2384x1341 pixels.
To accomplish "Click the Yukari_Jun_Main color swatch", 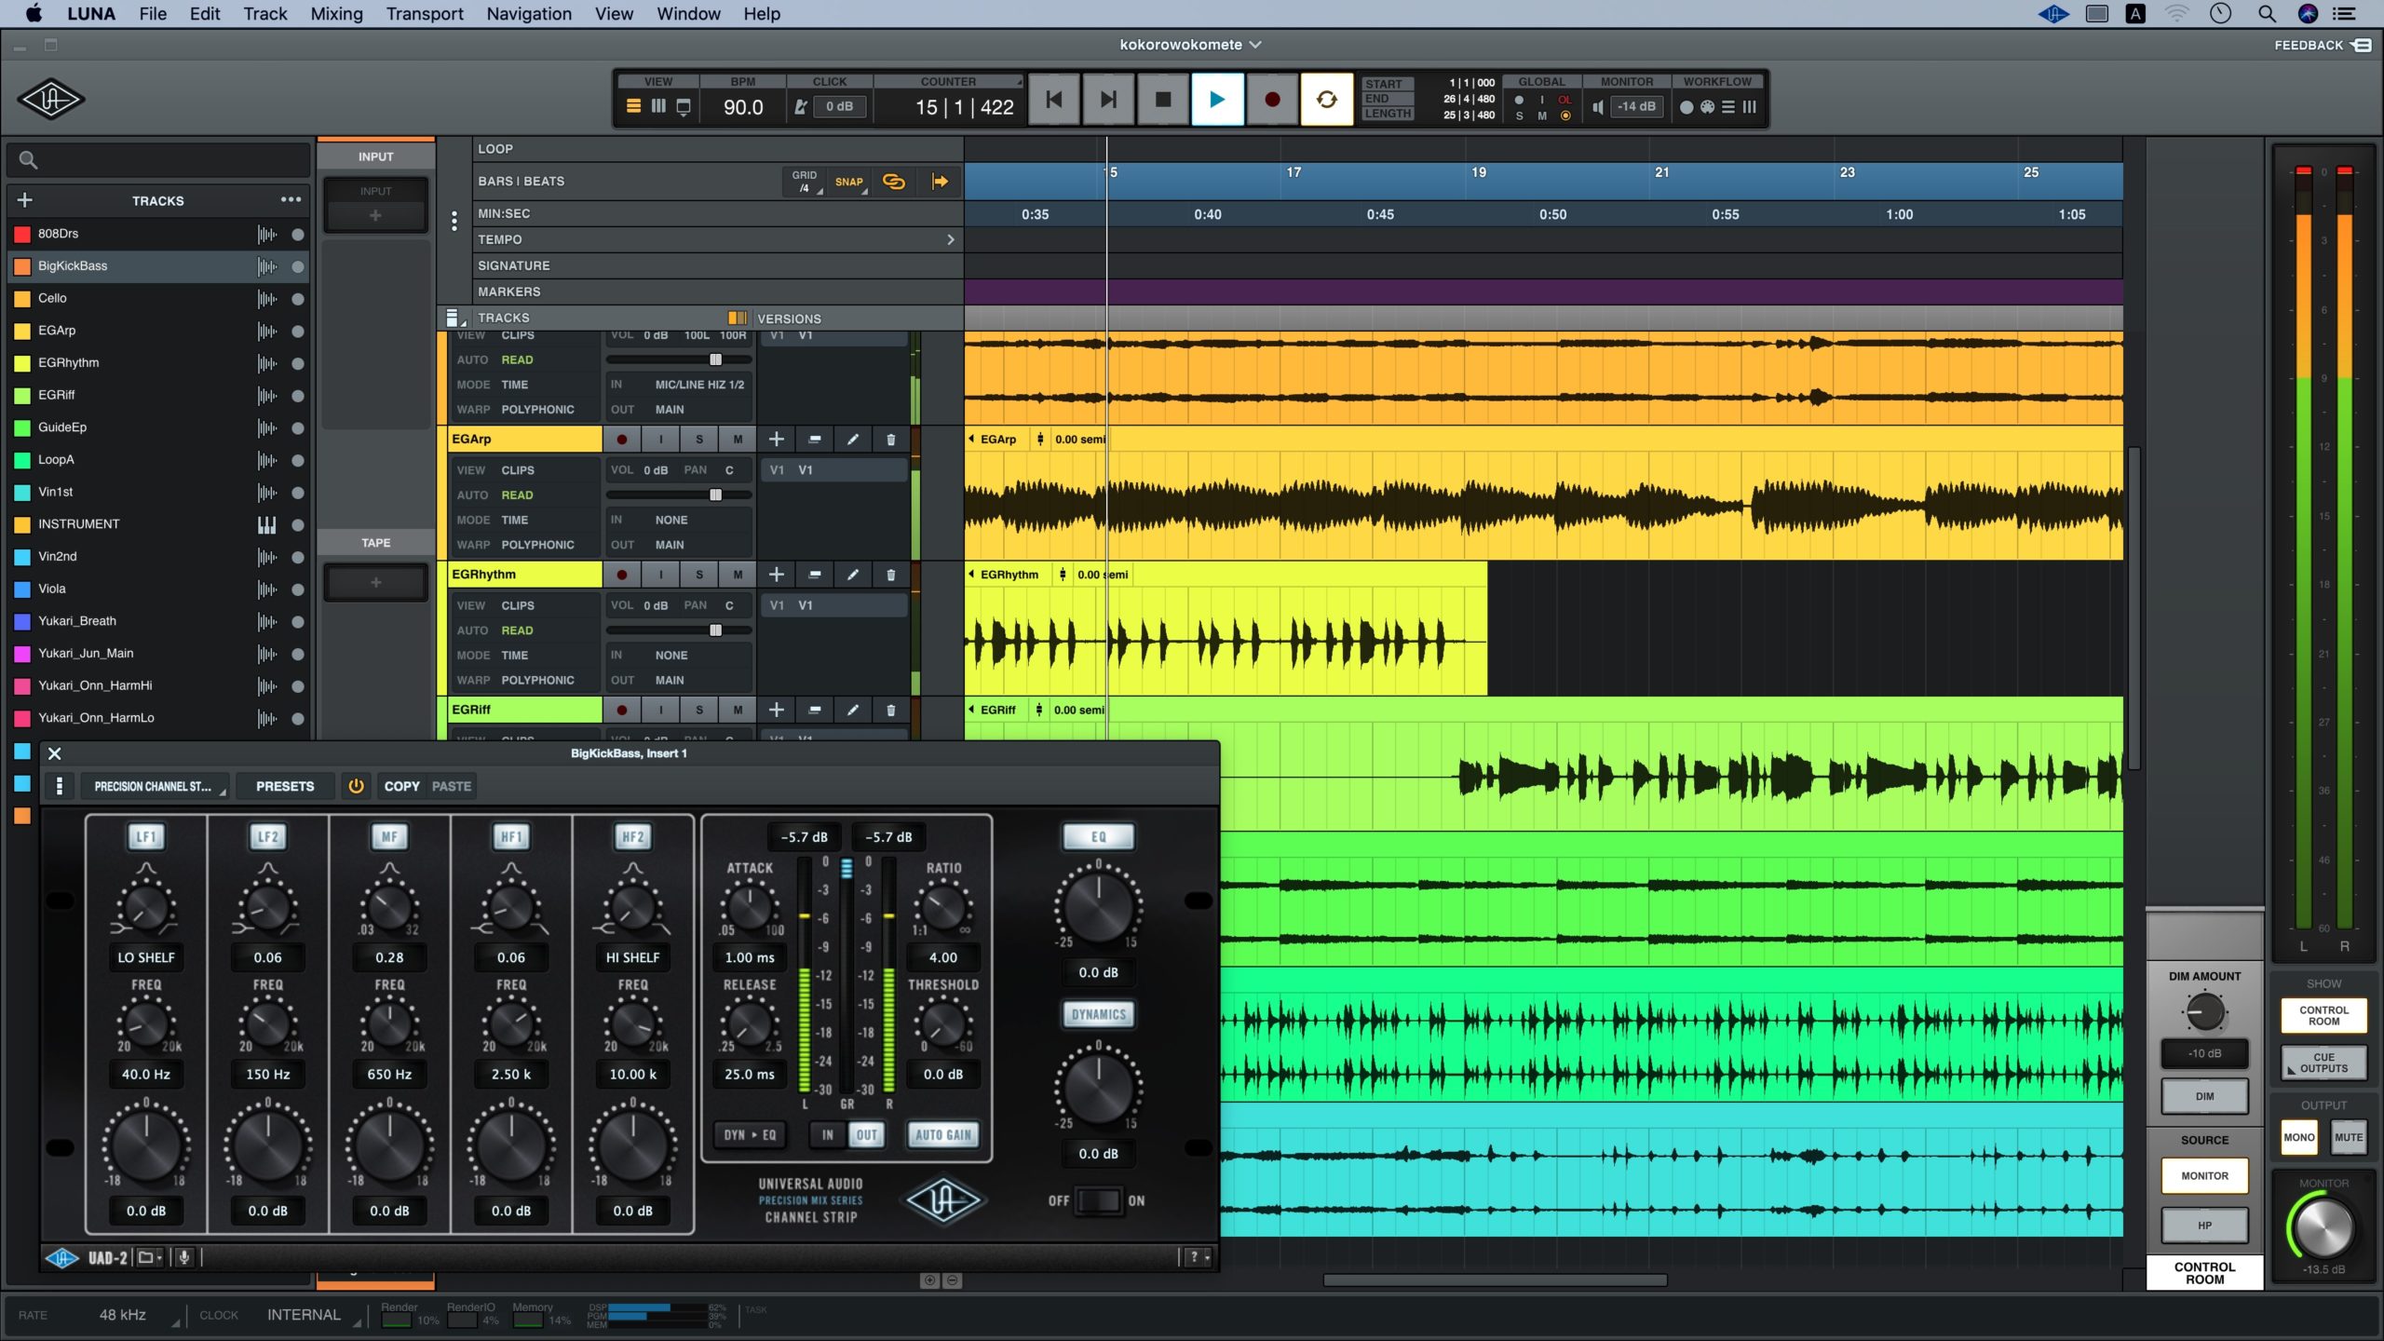I will [x=22, y=654].
